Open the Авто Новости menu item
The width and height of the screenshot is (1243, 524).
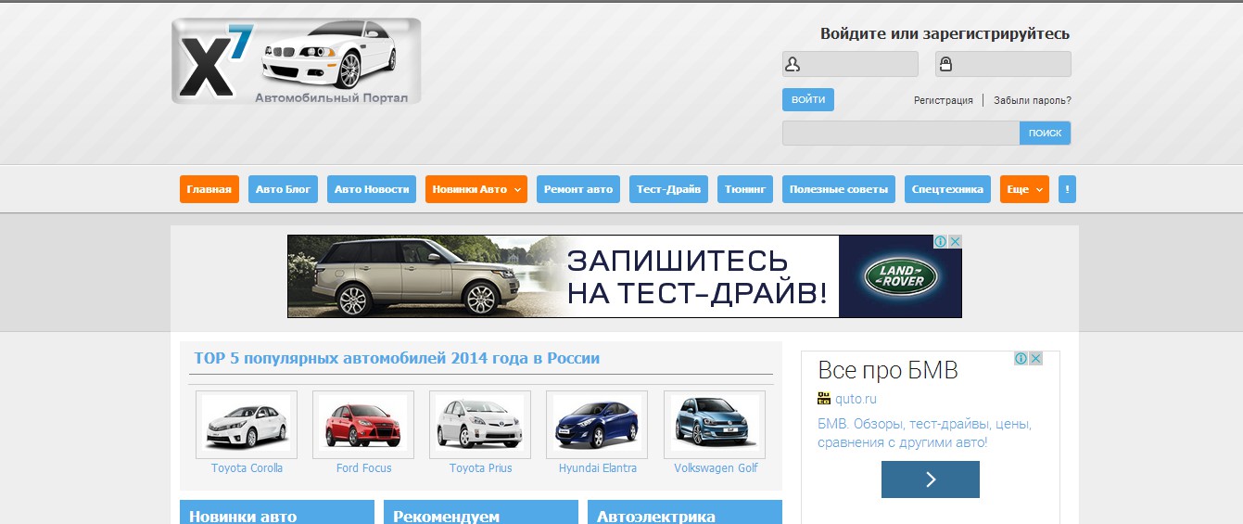pos(372,189)
